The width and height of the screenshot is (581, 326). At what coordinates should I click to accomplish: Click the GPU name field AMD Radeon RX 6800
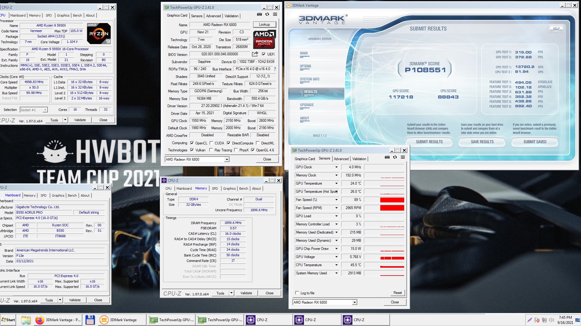[x=220, y=25]
